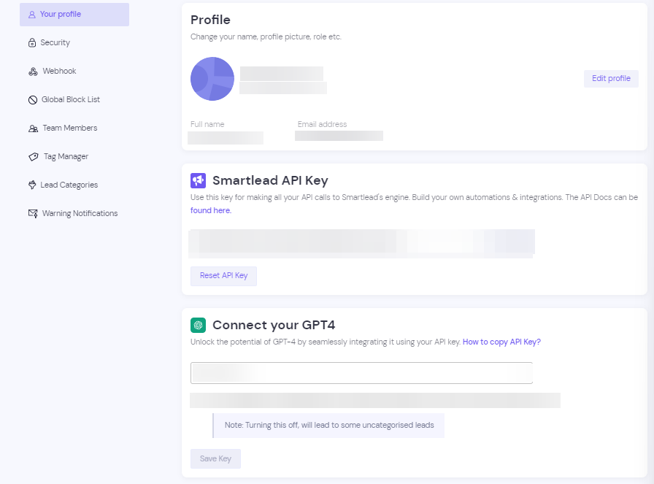Click the Webhook icon in sidebar

(33, 72)
